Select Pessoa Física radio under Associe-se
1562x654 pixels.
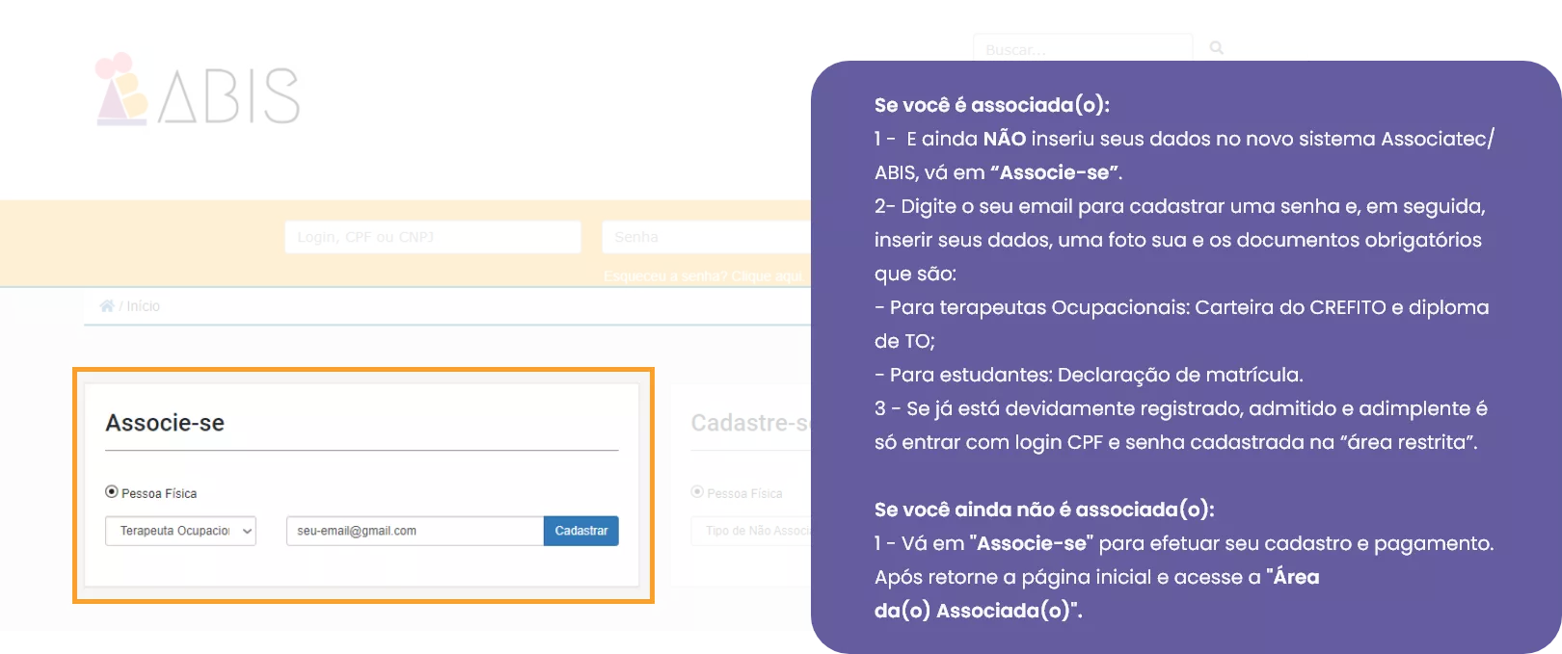point(112,492)
